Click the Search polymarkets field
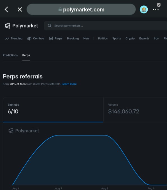167x190 pixels. pyautogui.click(x=105, y=26)
